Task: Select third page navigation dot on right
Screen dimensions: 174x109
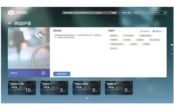Action: [x=172, y=54]
